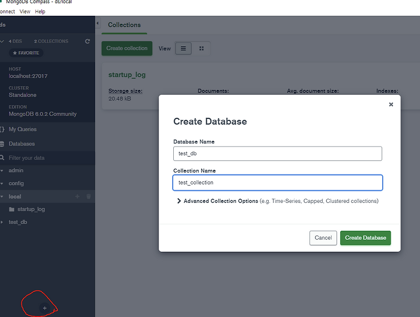
Task: Open the Help menu
Action: coord(40,12)
